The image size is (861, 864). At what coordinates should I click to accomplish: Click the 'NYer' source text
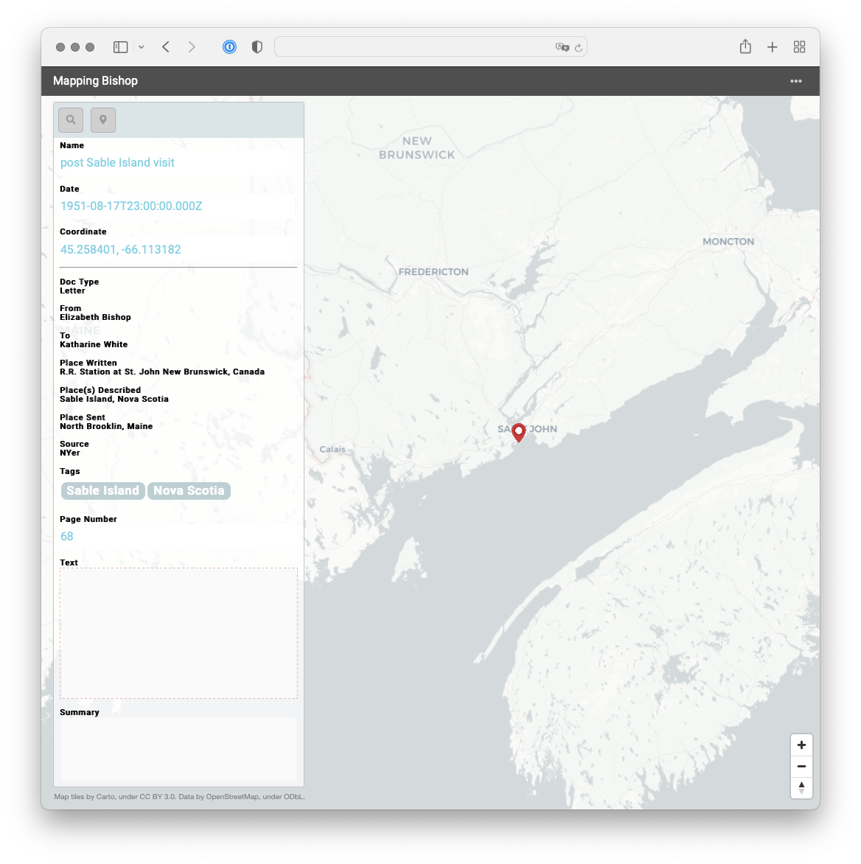(x=70, y=453)
